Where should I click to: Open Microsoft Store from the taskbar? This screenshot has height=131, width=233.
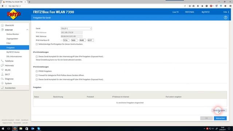coord(27,128)
